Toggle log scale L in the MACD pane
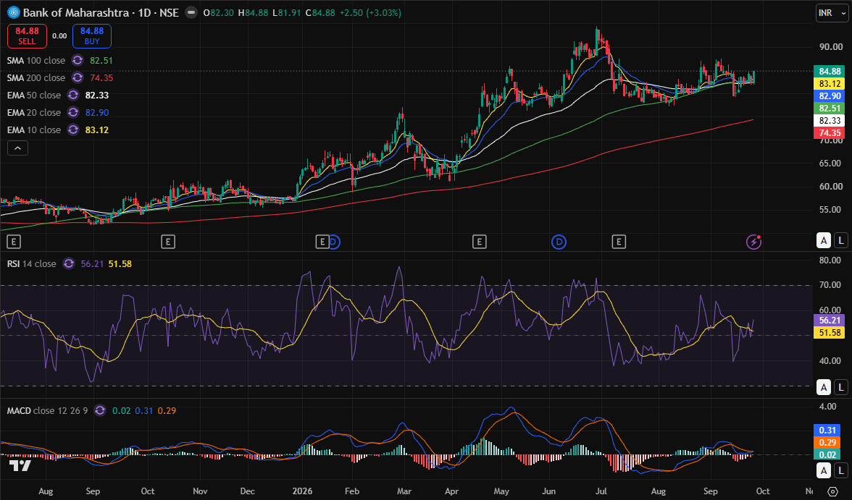 [841, 470]
